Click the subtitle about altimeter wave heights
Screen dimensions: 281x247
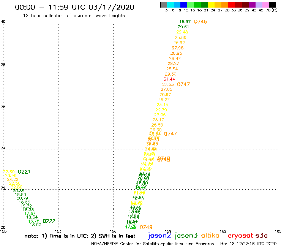[x=74, y=16]
